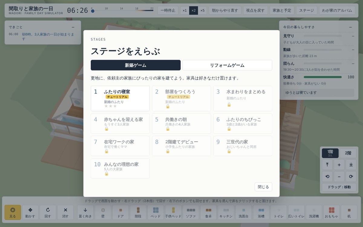Set simulation speed to ×5
The height and width of the screenshot is (227, 363).
tap(202, 11)
